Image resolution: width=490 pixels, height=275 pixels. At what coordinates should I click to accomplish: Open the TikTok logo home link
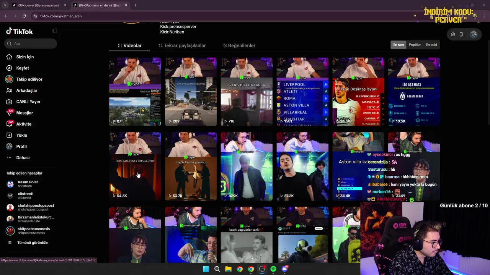(x=20, y=31)
